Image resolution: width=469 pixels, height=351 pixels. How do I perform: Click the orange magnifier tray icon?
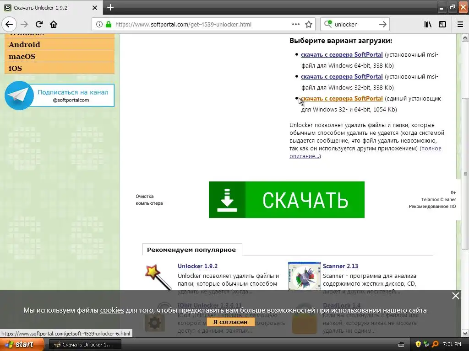(x=436, y=345)
